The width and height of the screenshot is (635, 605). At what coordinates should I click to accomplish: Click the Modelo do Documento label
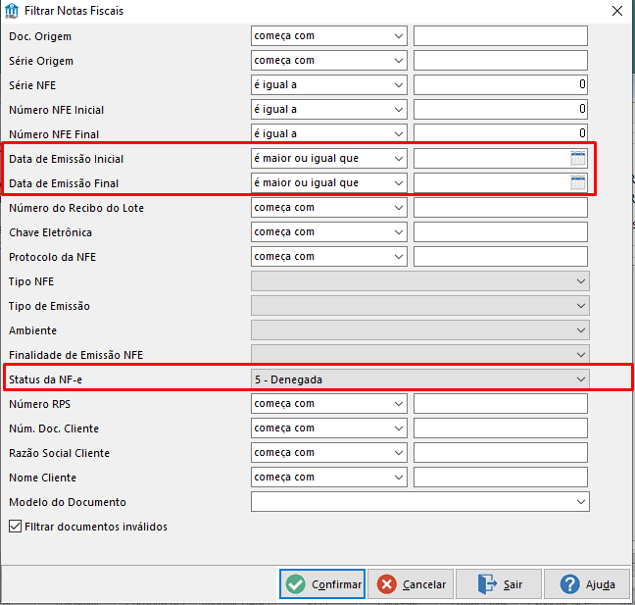[x=68, y=502]
